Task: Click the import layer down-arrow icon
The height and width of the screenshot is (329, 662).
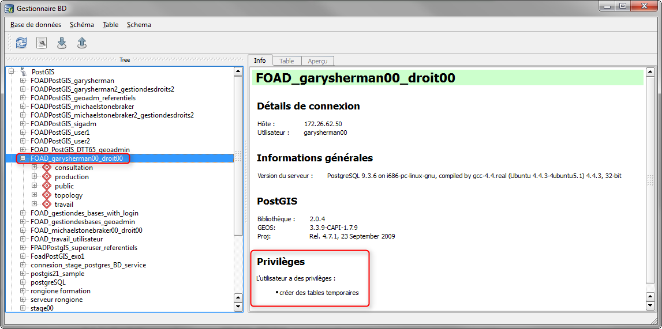Action: [x=62, y=43]
